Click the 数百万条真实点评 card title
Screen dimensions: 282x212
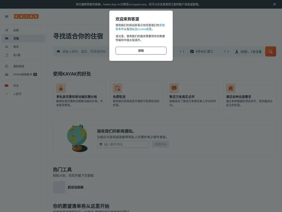(182, 97)
